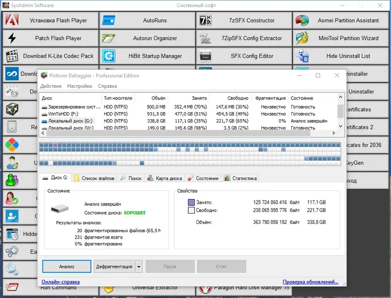Screen dimensions: 391x298
Task: Select the WinToHDD (F:) drive row
Action: (x=188, y=114)
